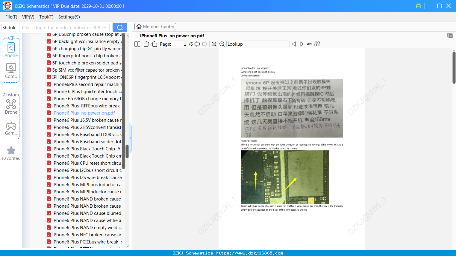This screenshot has height=256, width=456.
Task: Find next lookup result triangle
Action: 302,44
